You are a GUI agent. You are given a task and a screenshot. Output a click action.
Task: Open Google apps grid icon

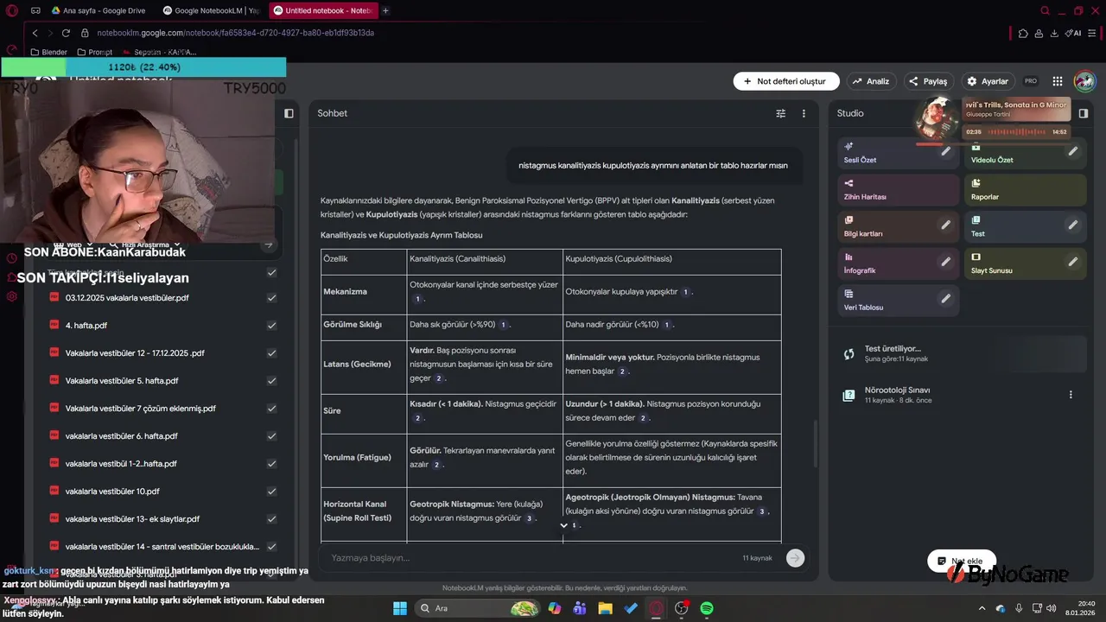[x=1058, y=81]
